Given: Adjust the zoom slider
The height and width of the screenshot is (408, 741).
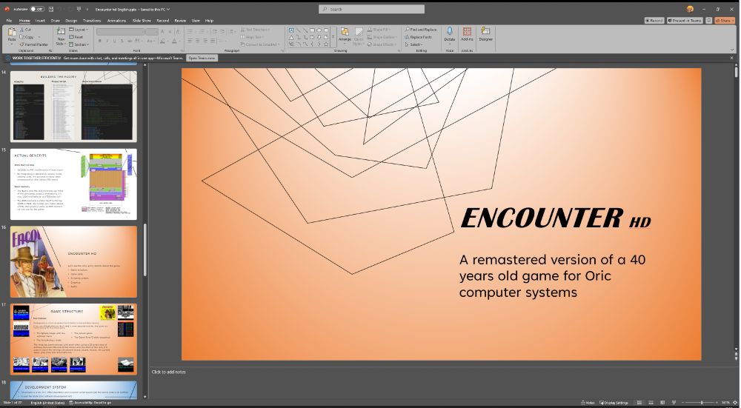Looking at the screenshot, I should tap(701, 403).
